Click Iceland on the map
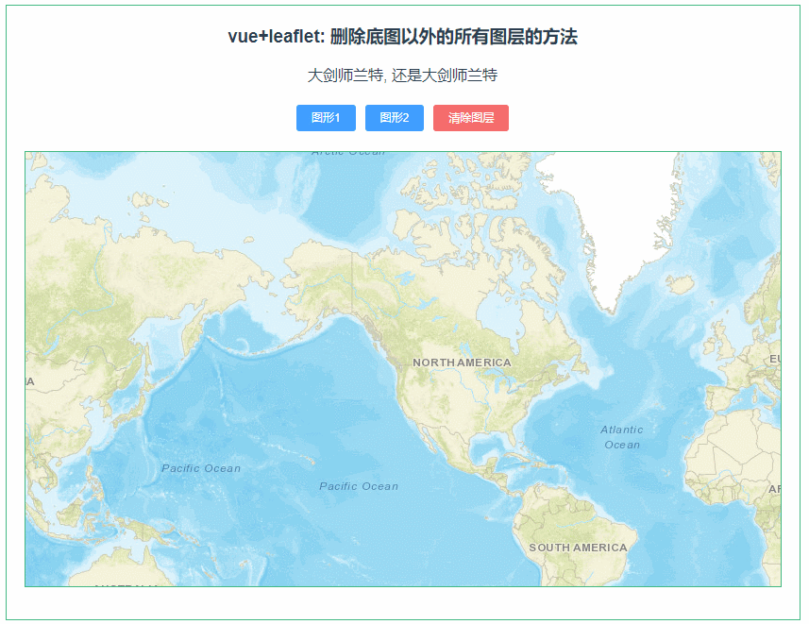 click(x=679, y=284)
